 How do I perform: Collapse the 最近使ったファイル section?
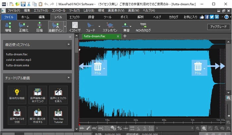[68, 44]
